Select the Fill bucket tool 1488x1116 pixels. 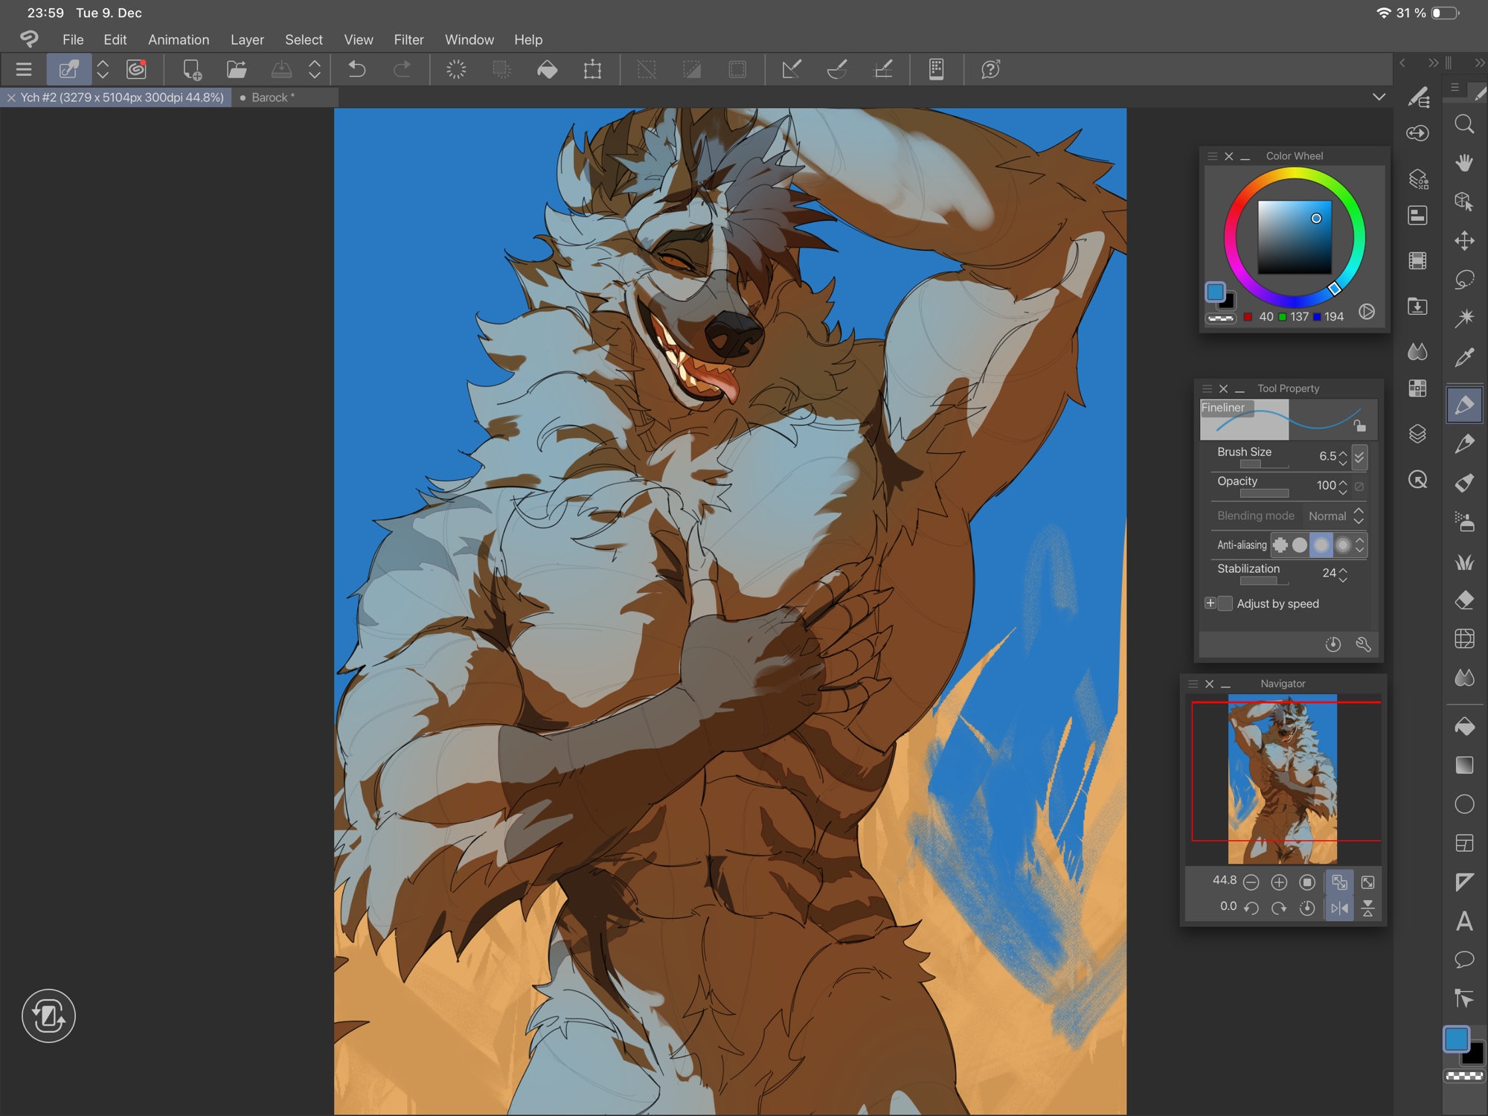(1463, 726)
